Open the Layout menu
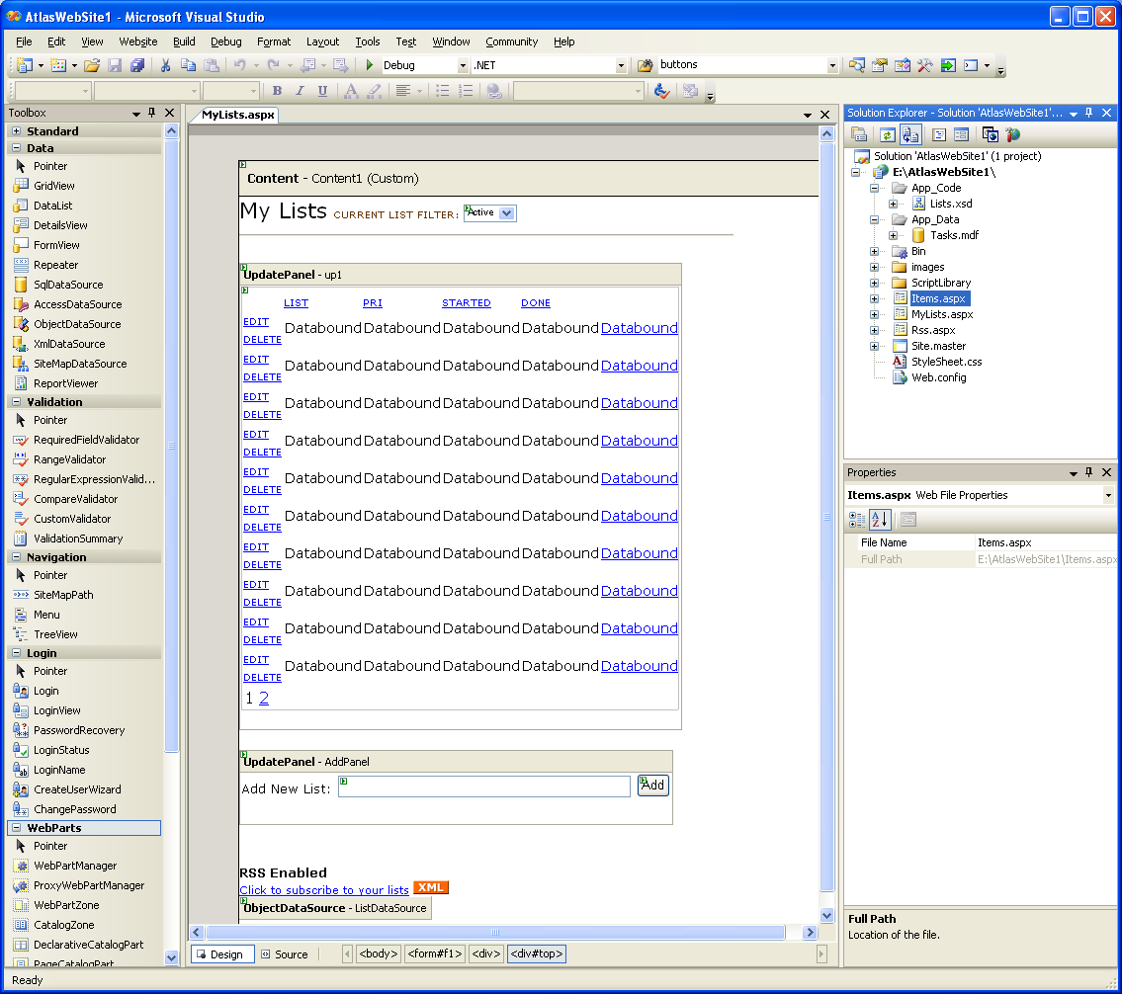Image resolution: width=1122 pixels, height=994 pixels. point(322,41)
